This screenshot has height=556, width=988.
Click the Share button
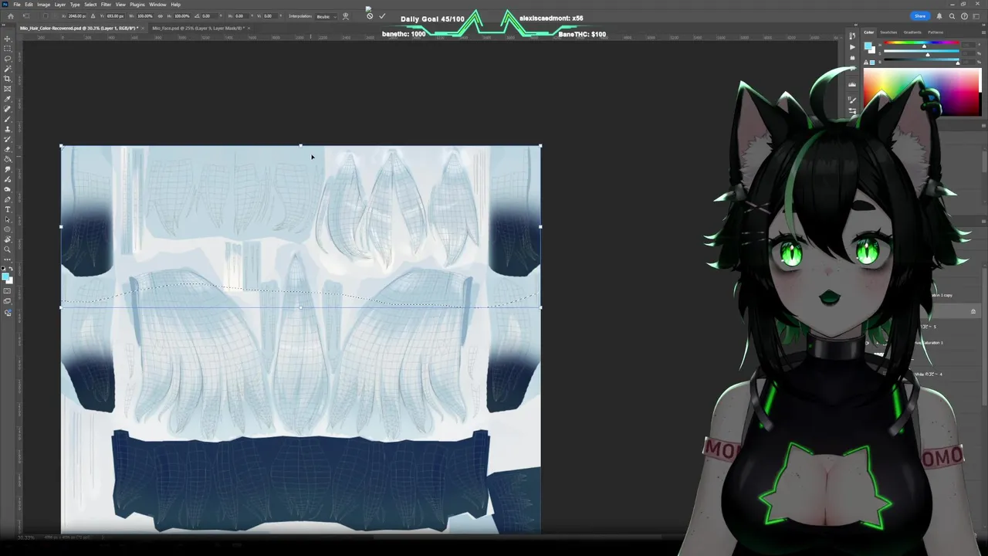pyautogui.click(x=920, y=15)
